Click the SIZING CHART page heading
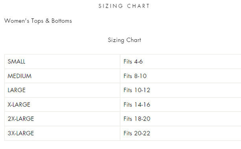 [x=124, y=6]
